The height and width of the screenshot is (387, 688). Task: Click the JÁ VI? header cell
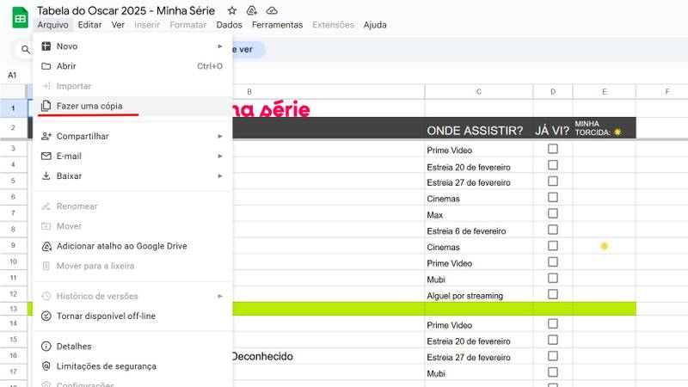(553, 128)
